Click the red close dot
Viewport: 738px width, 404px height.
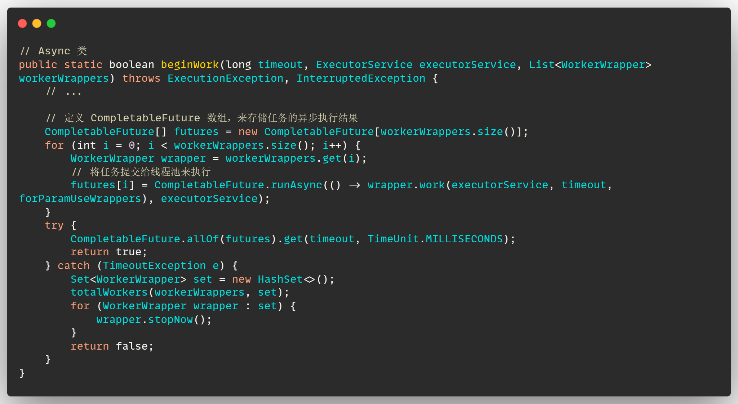(22, 23)
